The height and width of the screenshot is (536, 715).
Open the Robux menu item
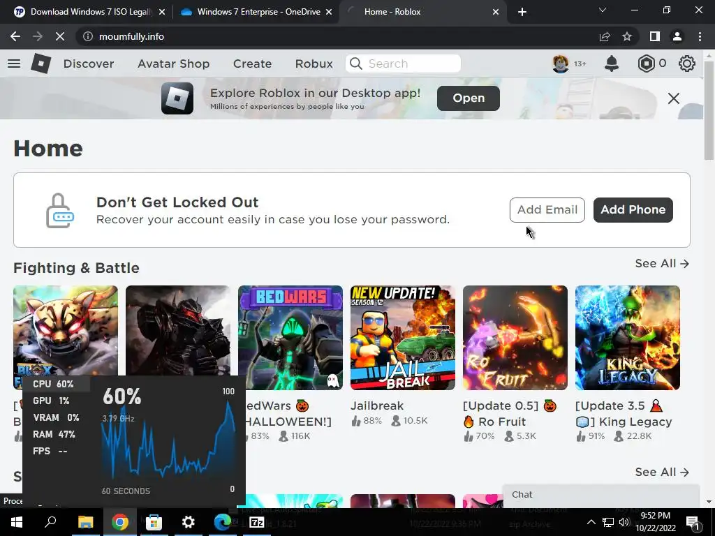314,64
